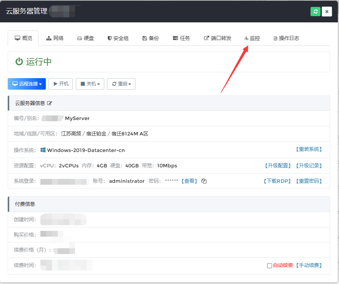The width and height of the screenshot is (339, 284).
Task: Click the availability zone 宿迁8124M A区
Action: (x=130, y=134)
